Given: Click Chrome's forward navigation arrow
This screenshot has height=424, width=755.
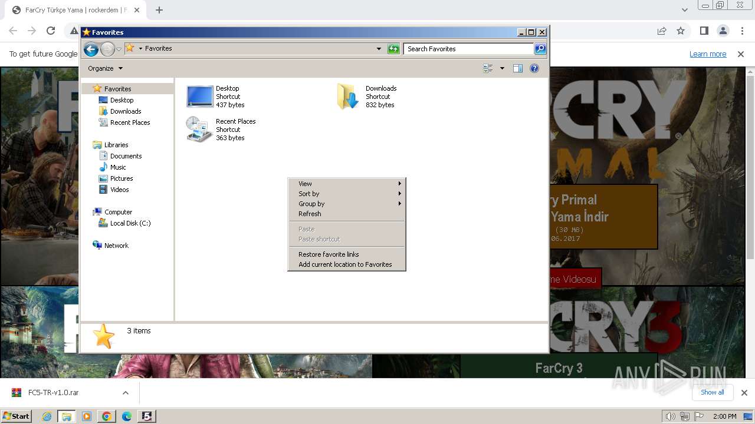Looking at the screenshot, I should click(32, 31).
